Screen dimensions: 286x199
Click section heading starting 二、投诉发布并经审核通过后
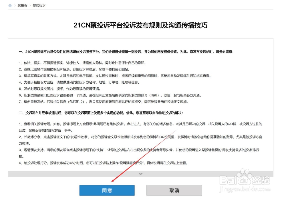[x=101, y=113]
